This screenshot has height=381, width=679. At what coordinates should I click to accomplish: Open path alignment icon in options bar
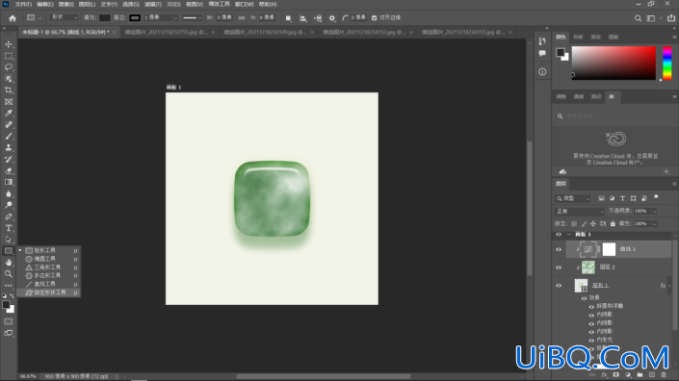[303, 18]
